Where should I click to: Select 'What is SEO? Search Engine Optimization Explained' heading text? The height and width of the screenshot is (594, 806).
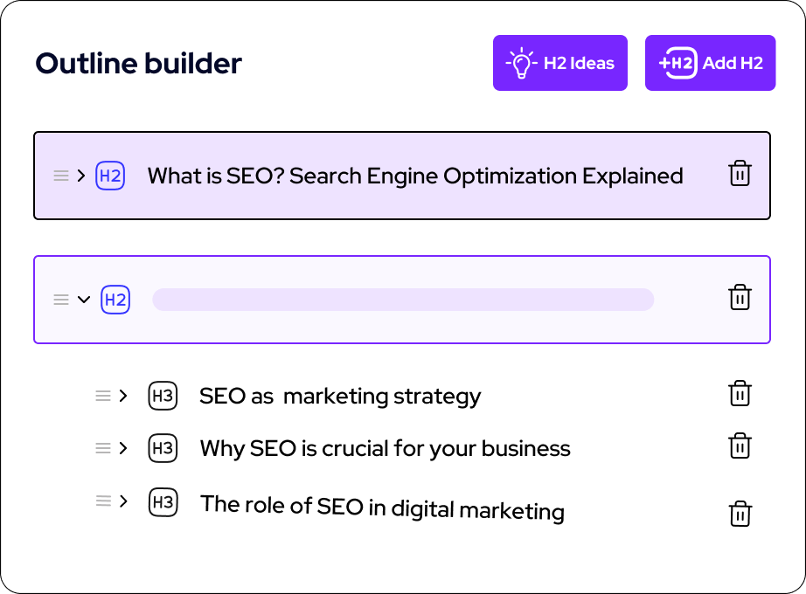tap(415, 176)
